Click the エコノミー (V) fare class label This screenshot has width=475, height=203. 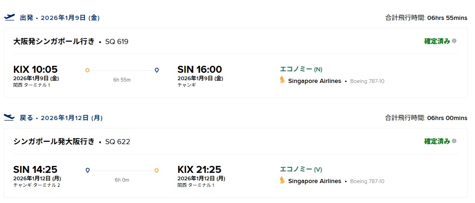[301, 169]
